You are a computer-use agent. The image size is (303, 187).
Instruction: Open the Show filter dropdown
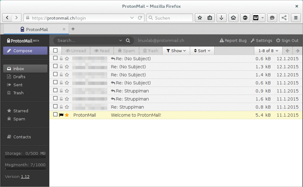tap(176, 50)
